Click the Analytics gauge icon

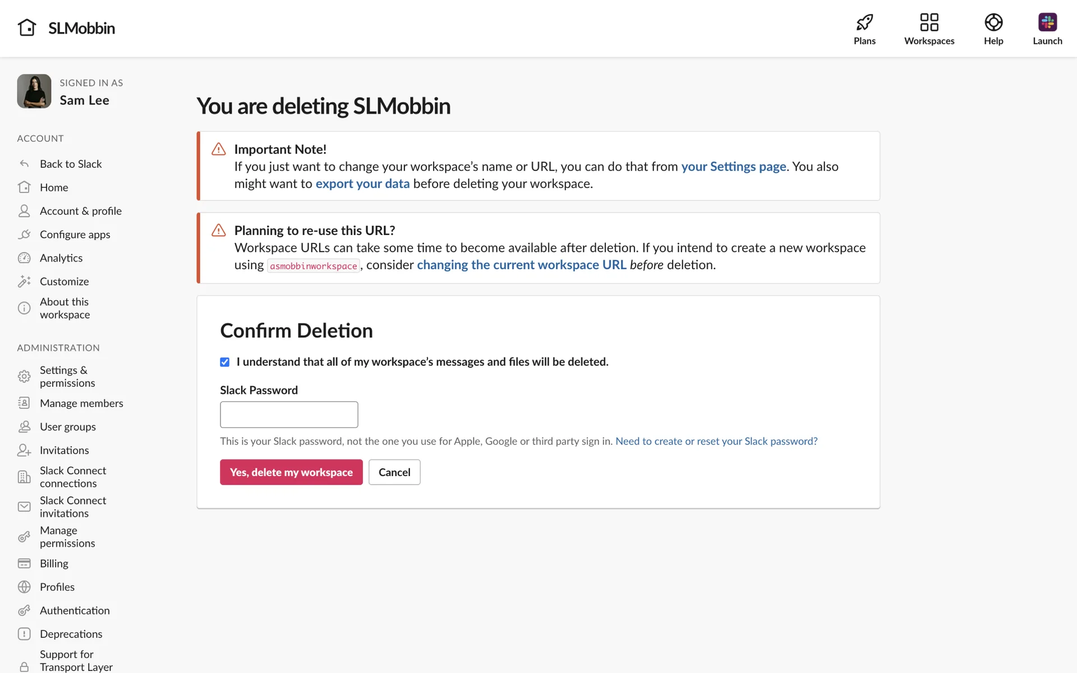point(24,258)
